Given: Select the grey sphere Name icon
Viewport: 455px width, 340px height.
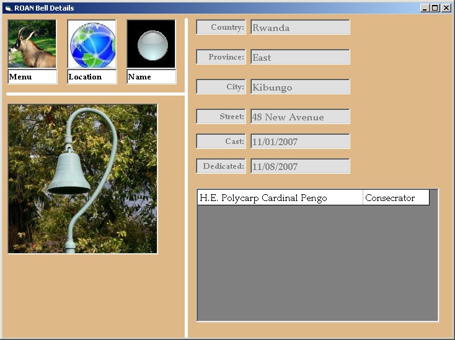Looking at the screenshot, I should (151, 44).
